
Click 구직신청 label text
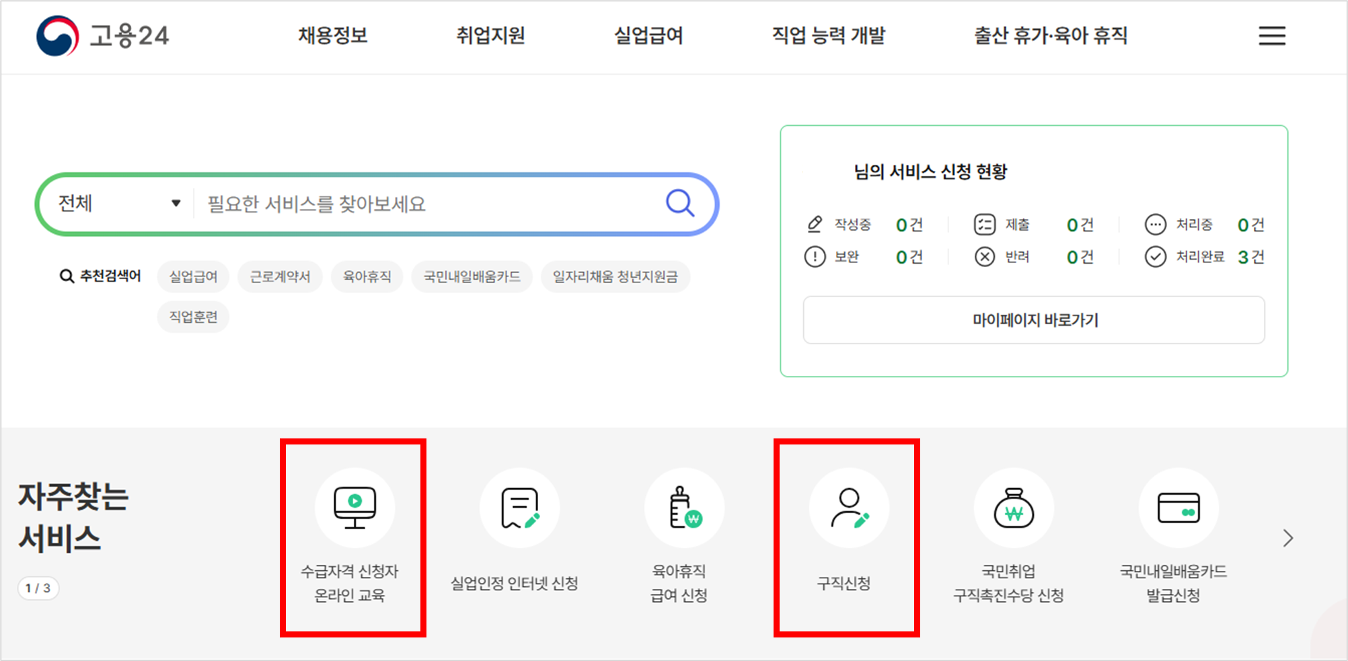point(844,583)
